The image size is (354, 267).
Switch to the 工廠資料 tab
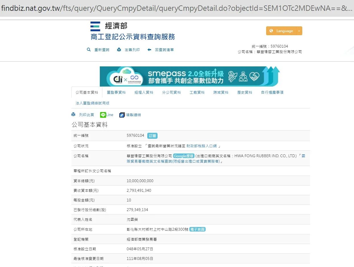click(197, 92)
